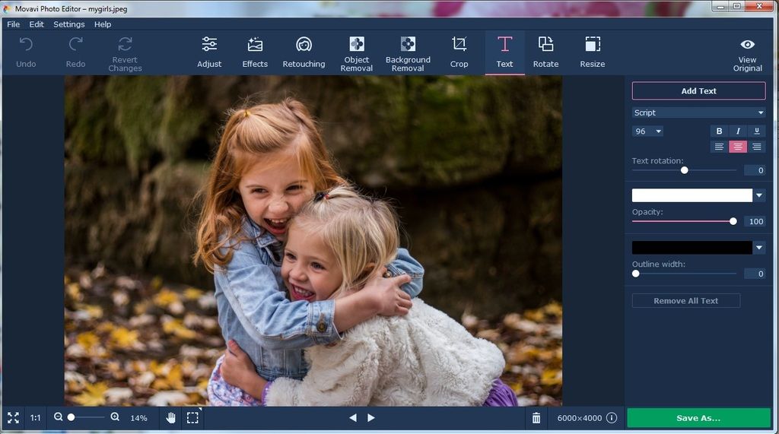Viewport: 779px width, 434px height.
Task: Open the Help menu
Action: click(103, 24)
